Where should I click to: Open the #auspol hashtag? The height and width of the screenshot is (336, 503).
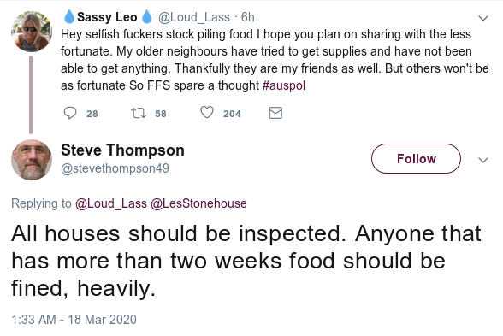(284, 85)
